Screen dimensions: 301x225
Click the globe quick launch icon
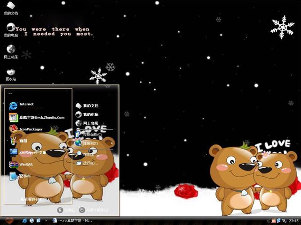32,221
